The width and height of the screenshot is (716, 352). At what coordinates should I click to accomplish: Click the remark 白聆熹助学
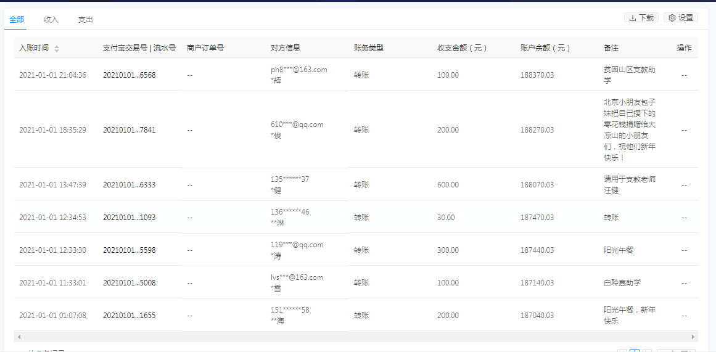(622, 282)
